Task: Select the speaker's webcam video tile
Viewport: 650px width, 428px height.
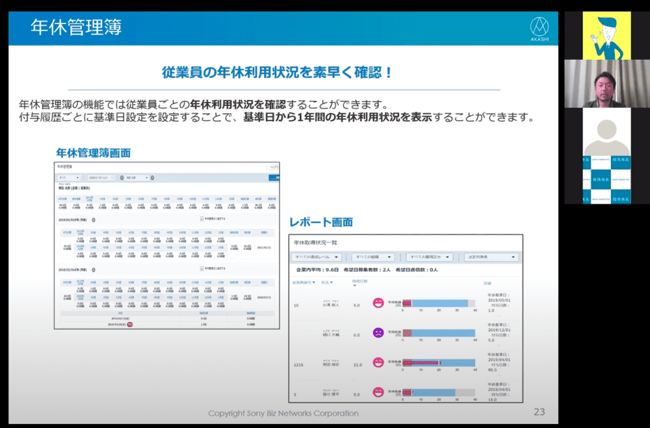Action: tap(606, 84)
